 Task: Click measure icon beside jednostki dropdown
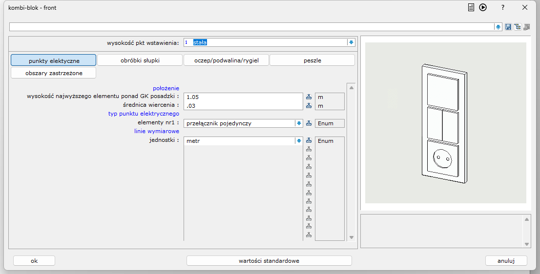[309, 141]
